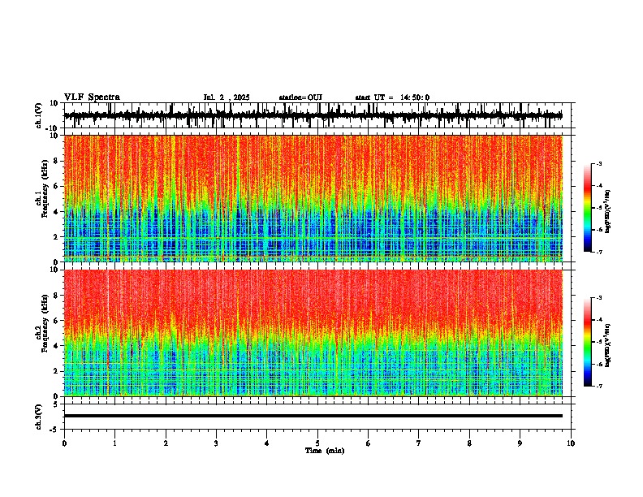Click the time axis tick label 6
Viewport: 643px width, 497px height.
click(369, 443)
